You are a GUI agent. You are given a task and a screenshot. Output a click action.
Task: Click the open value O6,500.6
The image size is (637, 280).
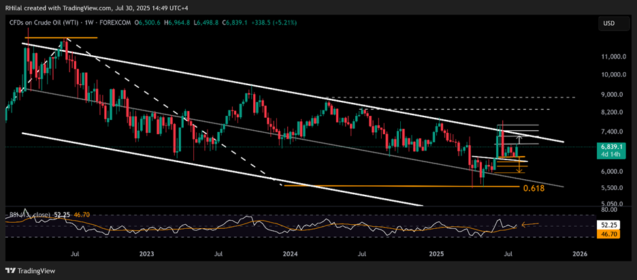point(148,22)
